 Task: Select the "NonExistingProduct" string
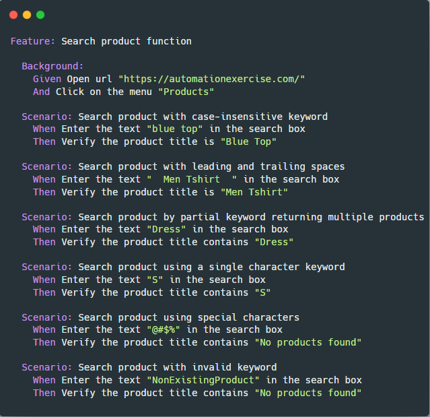point(203,380)
